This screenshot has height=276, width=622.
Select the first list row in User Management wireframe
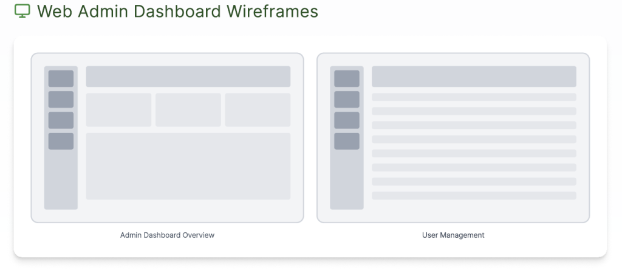point(474,97)
